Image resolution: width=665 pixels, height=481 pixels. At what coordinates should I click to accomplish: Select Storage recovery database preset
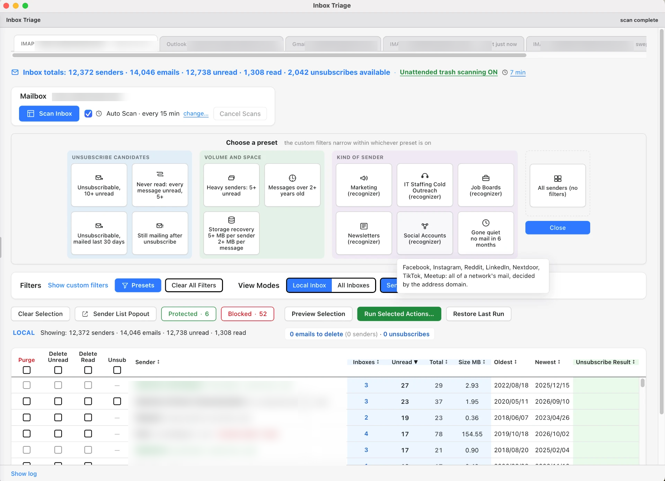coord(231,233)
